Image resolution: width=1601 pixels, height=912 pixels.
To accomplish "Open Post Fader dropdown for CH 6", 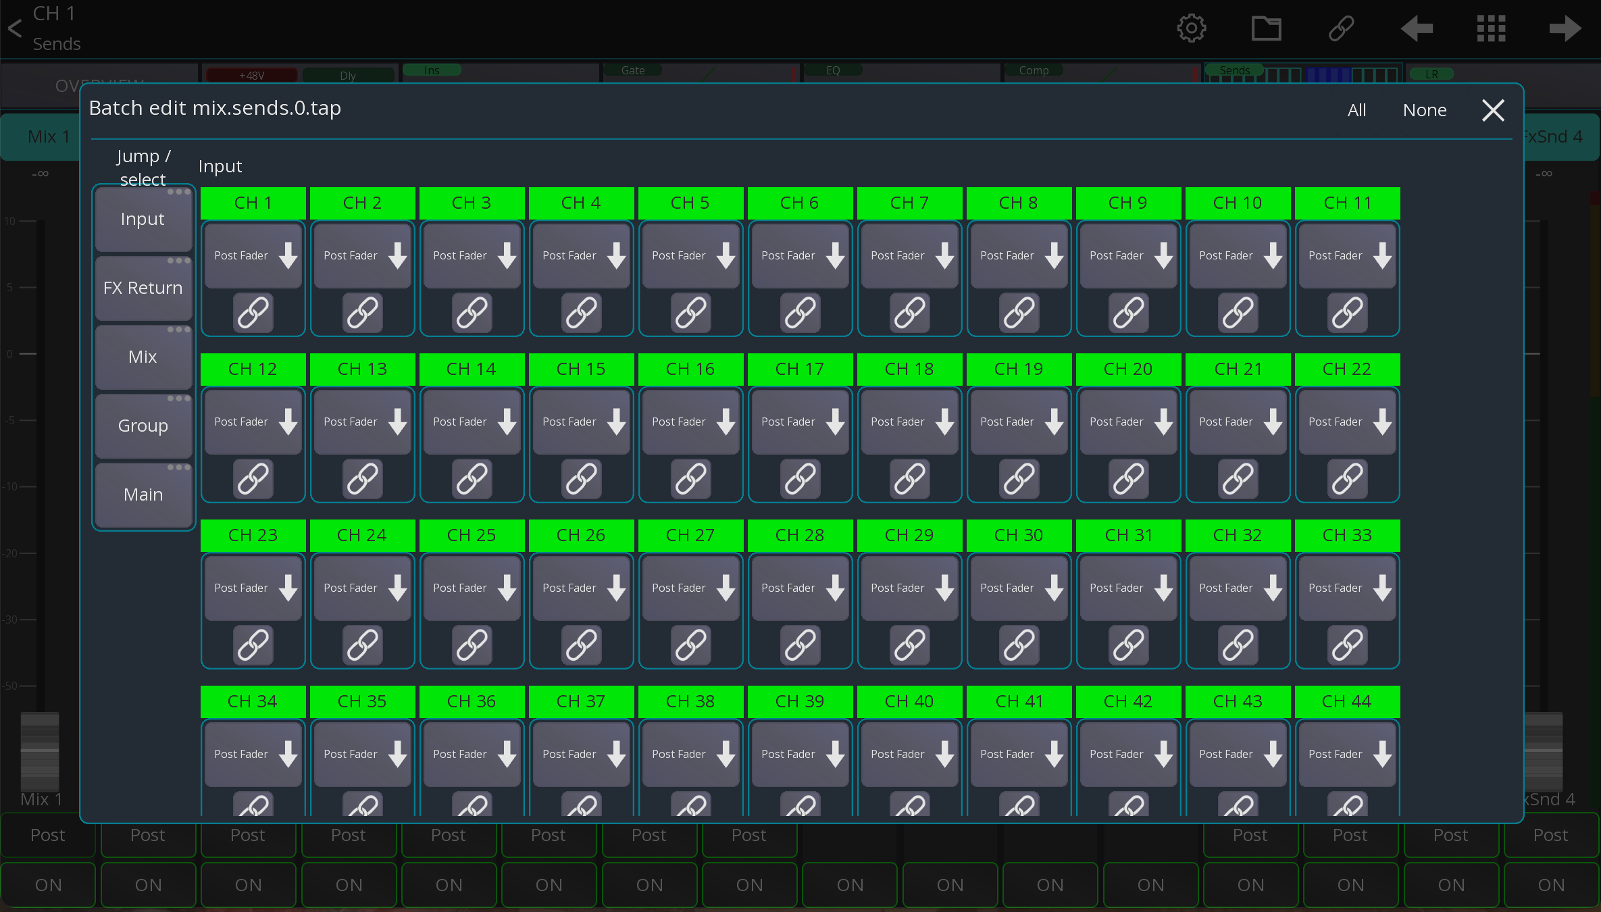I will [800, 256].
